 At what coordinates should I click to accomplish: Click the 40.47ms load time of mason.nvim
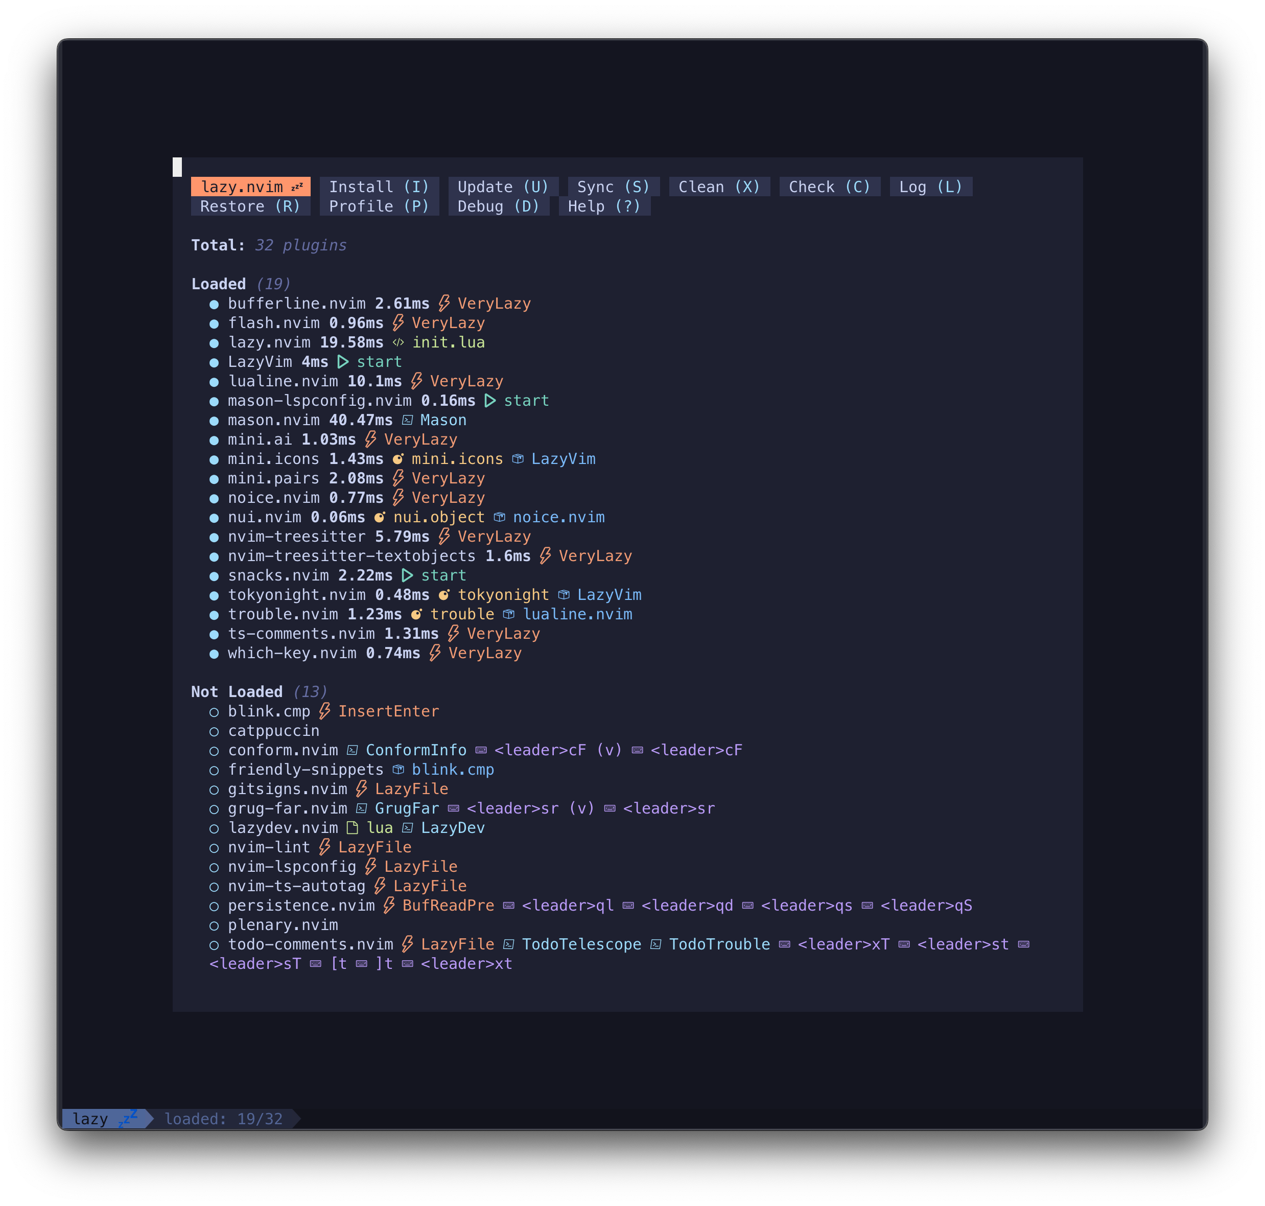(x=361, y=421)
